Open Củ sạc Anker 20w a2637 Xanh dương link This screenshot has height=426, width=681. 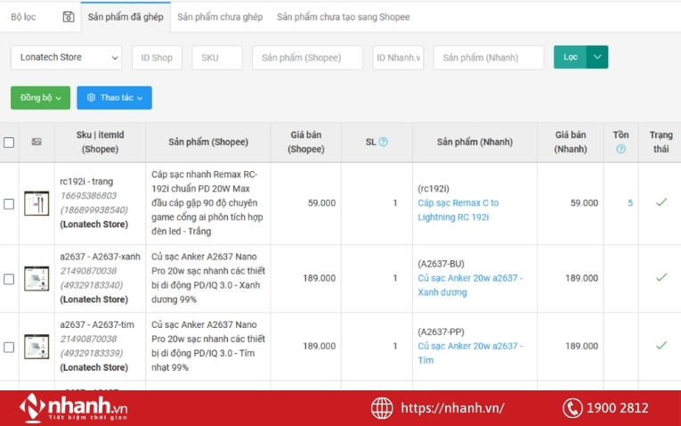coord(470,285)
